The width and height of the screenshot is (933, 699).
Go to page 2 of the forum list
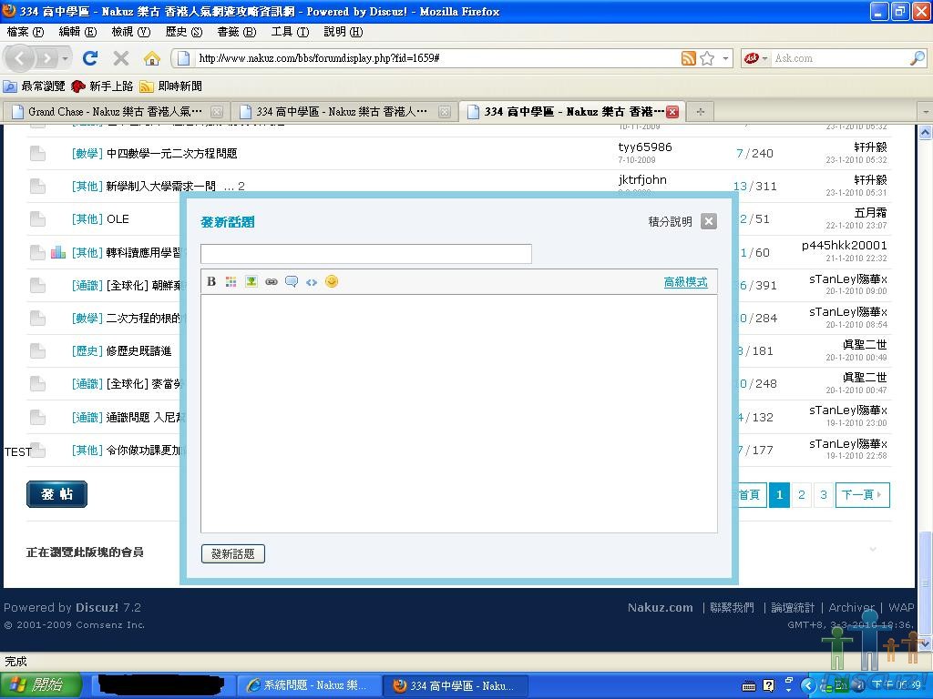click(802, 494)
